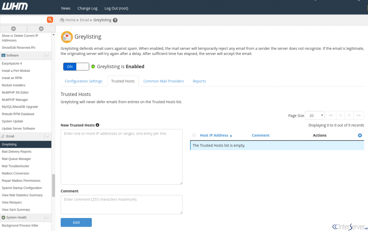Open Show/Edit Reserved IPs in sidebar
Viewport: 368px width, 231px height.
tap(19, 48)
